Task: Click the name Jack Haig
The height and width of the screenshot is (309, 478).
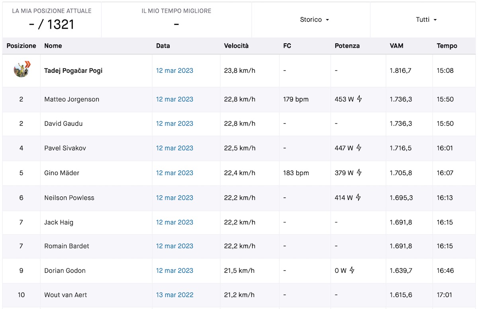Action: pos(59,222)
